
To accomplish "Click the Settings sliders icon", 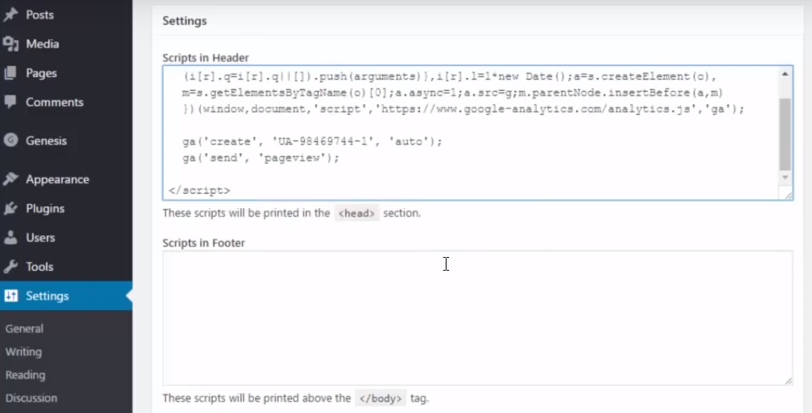I will click(x=10, y=296).
